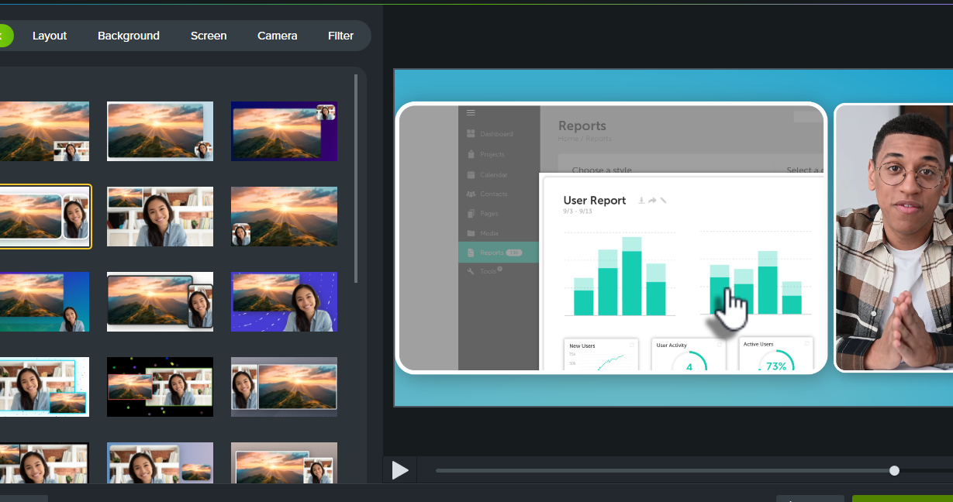Select layout with small camera bottom-left

coord(284,216)
